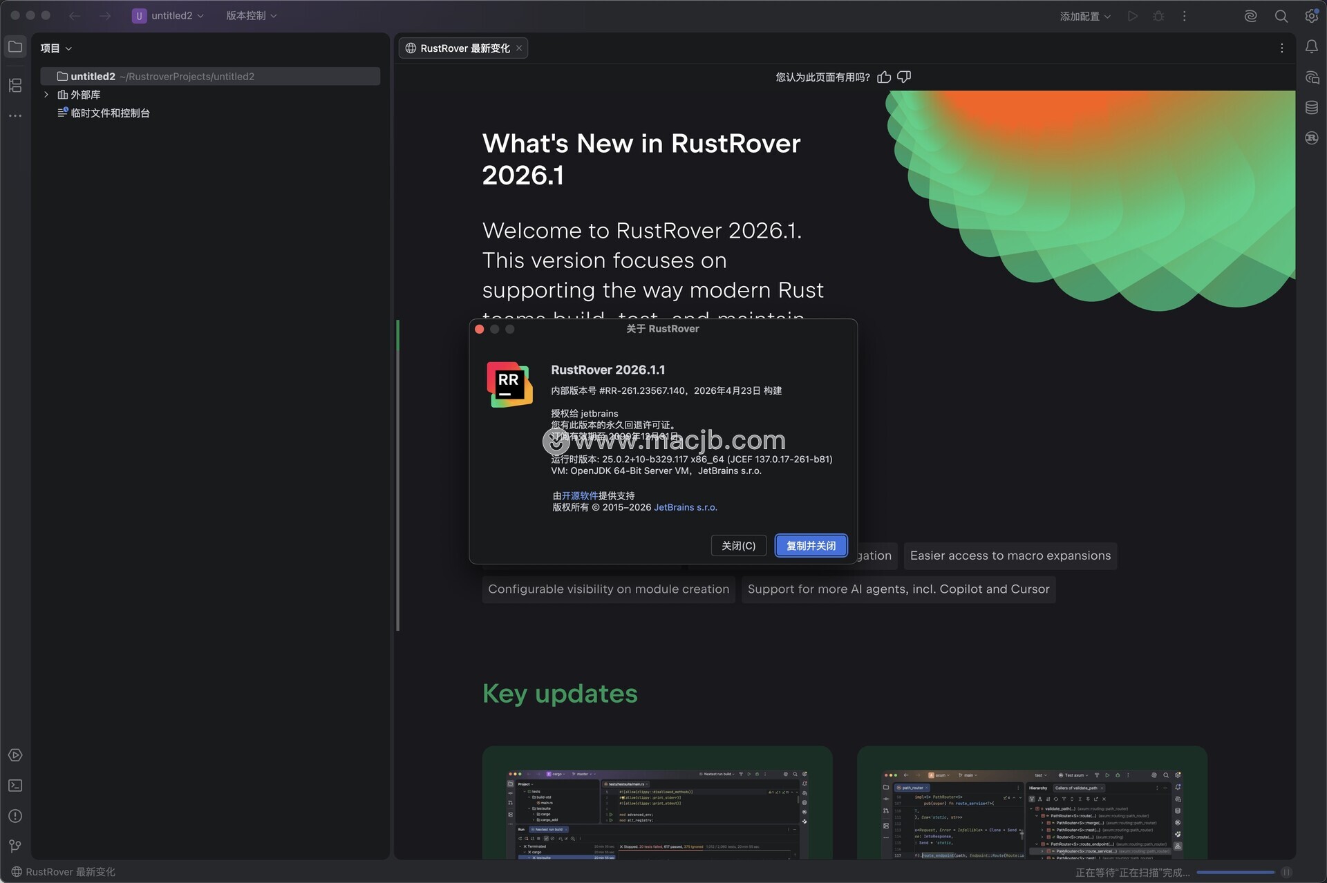Open the 添加配置 run configuration dropdown

coord(1085,16)
